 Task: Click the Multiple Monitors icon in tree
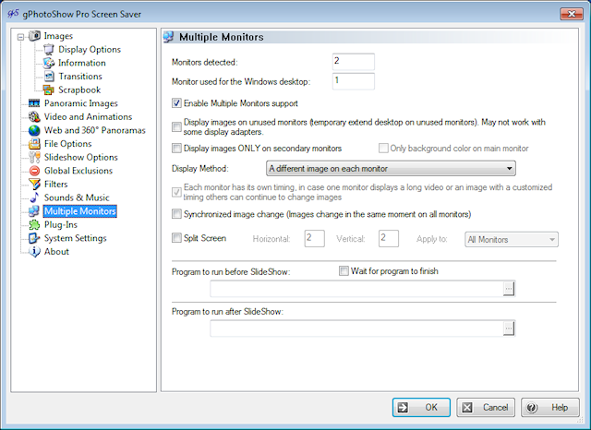point(34,211)
